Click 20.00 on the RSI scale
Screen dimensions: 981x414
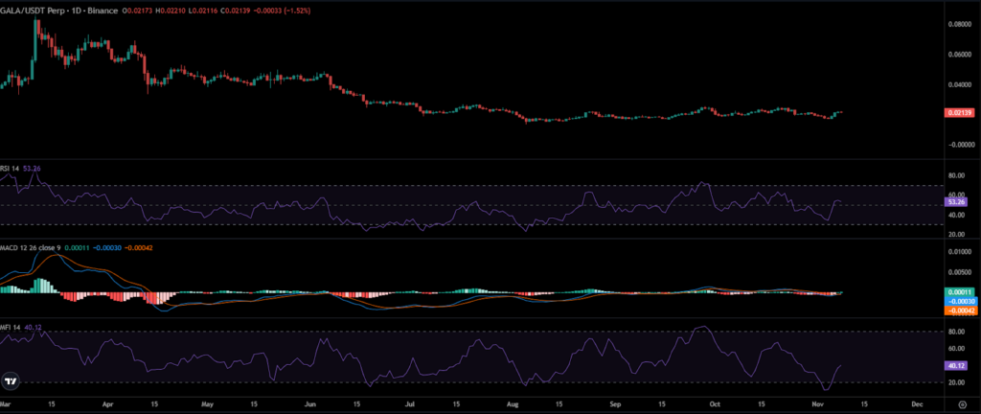pyautogui.click(x=957, y=235)
